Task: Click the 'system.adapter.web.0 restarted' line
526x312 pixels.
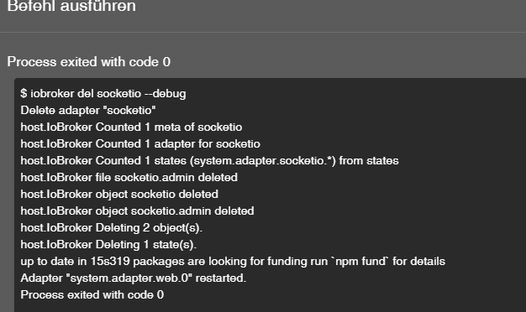Action: [x=133, y=278]
